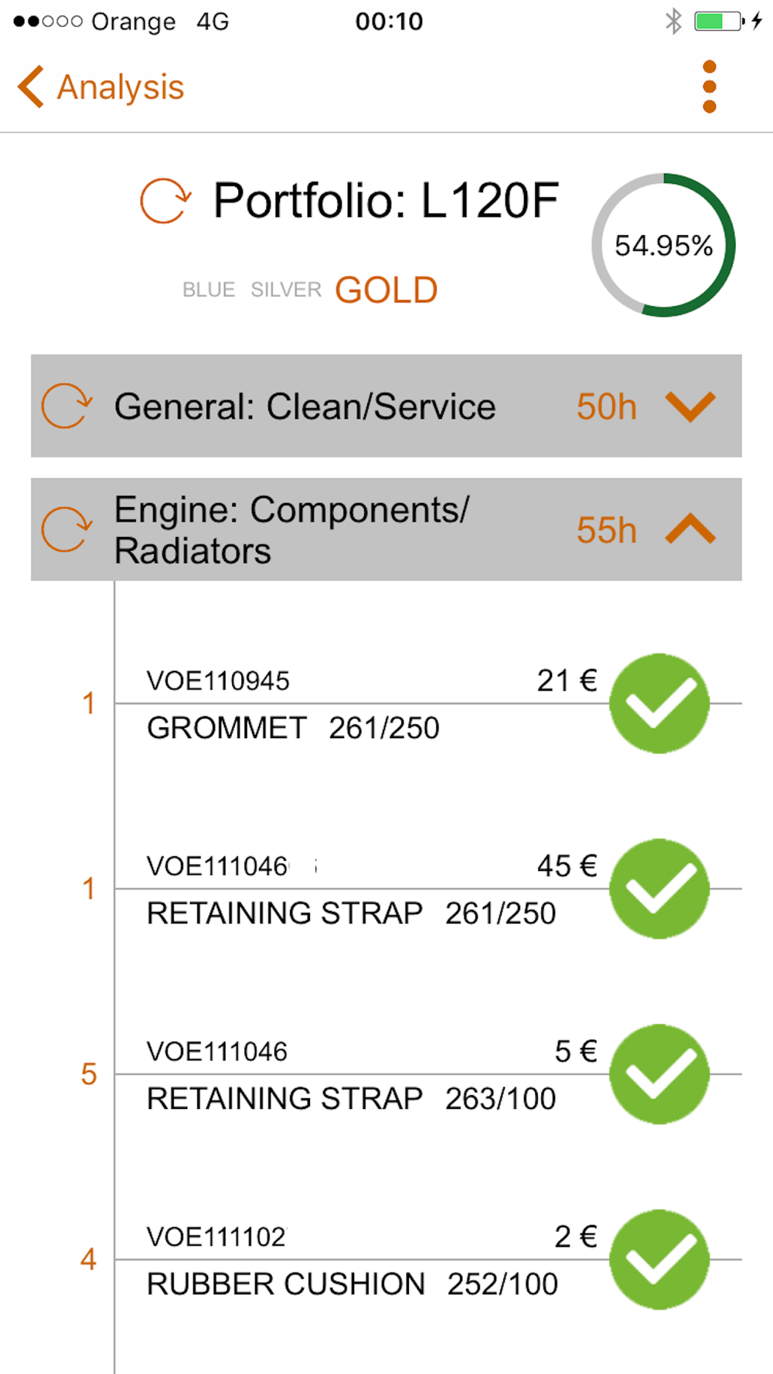
Task: Toggle the GROMMET green checkmark
Action: coord(659,703)
